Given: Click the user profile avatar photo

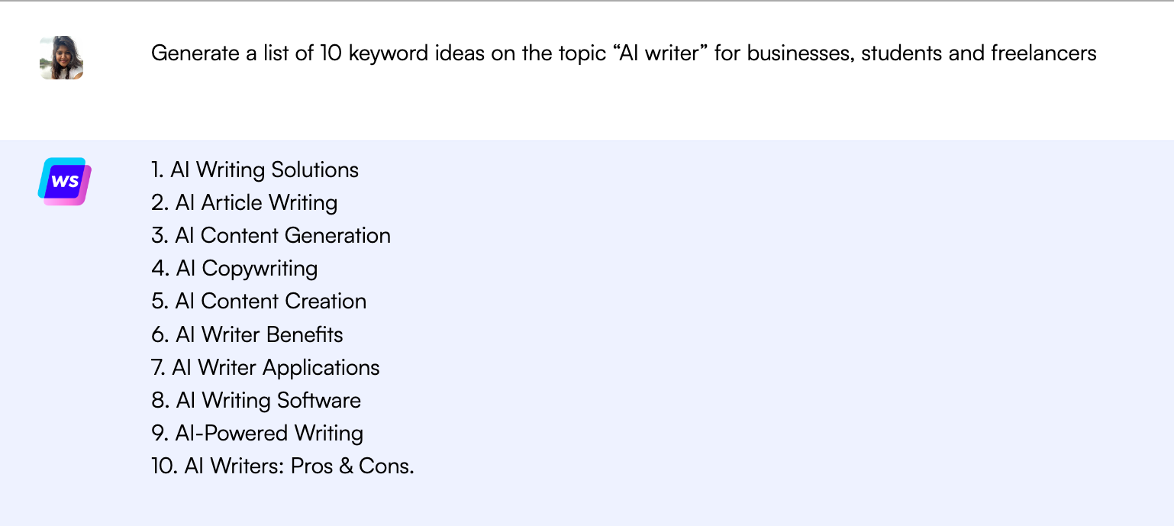Looking at the screenshot, I should tap(61, 58).
